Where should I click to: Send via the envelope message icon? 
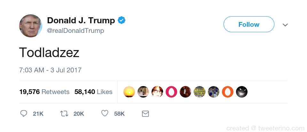tap(145, 114)
